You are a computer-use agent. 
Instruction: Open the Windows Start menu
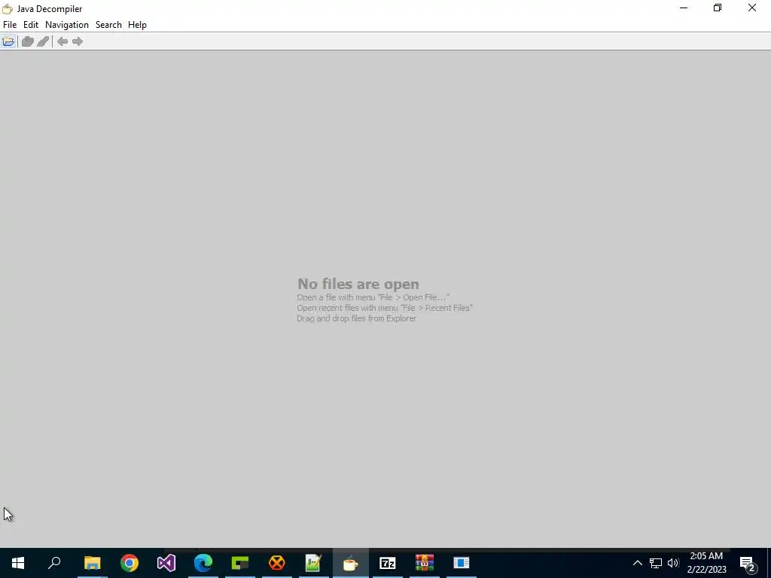point(18,563)
